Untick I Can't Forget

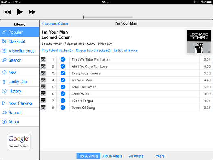coord(63,101)
